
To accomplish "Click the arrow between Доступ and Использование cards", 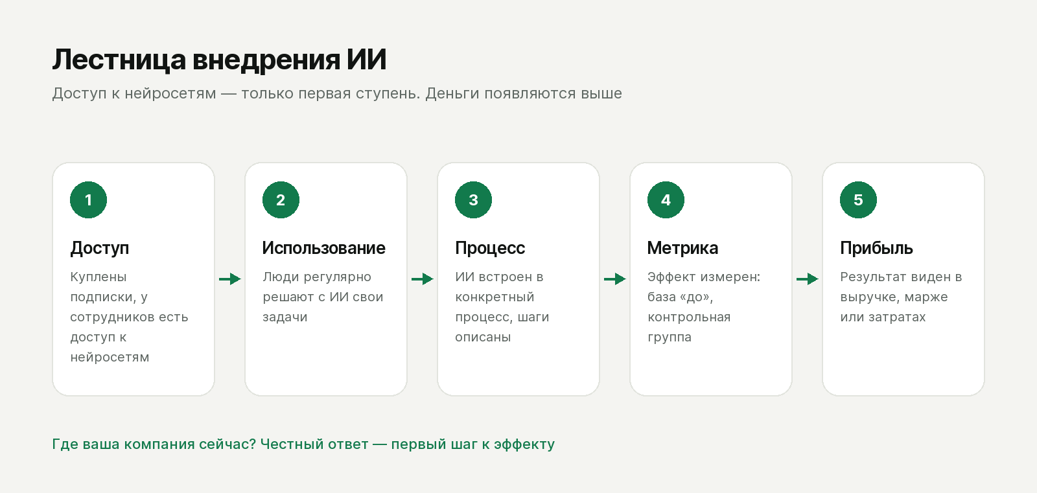I will (x=229, y=279).
